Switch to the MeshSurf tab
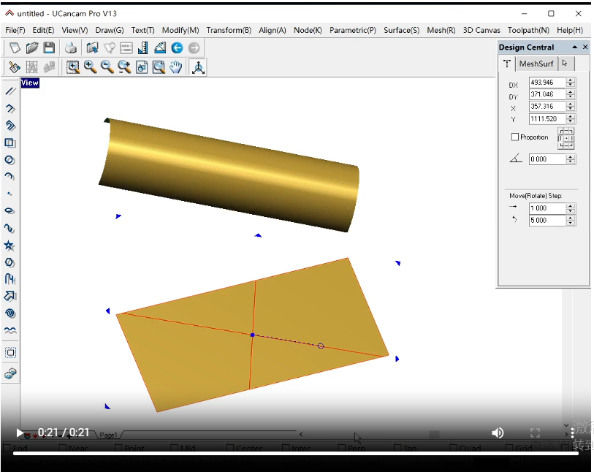594x472 pixels. pyautogui.click(x=536, y=64)
